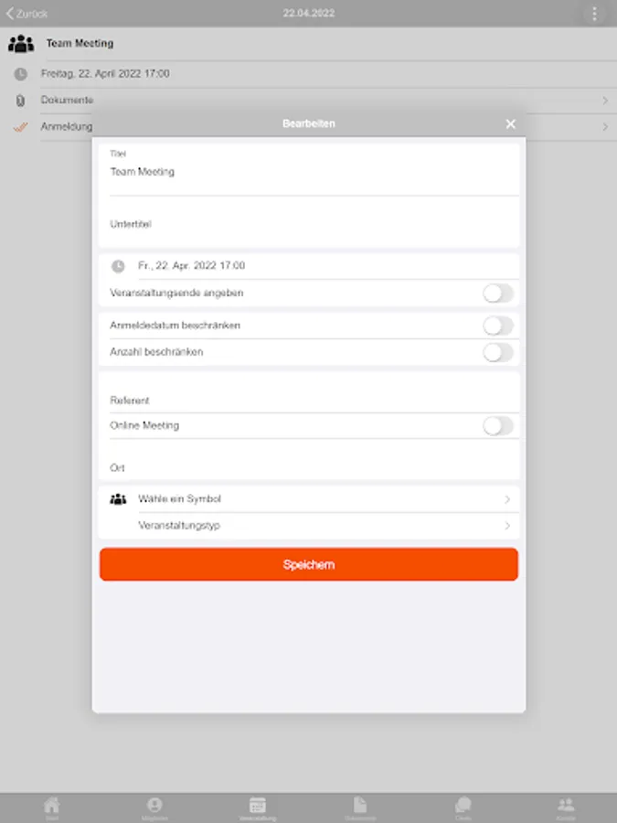Open the three-dot overflow menu
The height and width of the screenshot is (823, 617).
(x=594, y=14)
